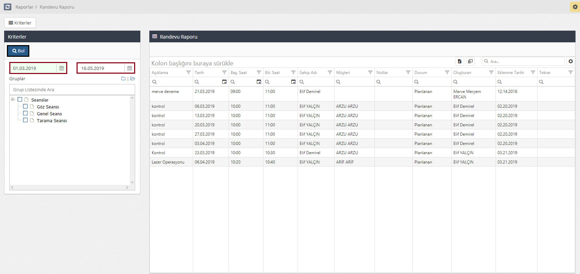Open the Durum column filter

point(447,73)
